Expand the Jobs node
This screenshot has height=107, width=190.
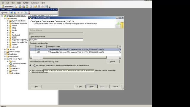point(8,61)
